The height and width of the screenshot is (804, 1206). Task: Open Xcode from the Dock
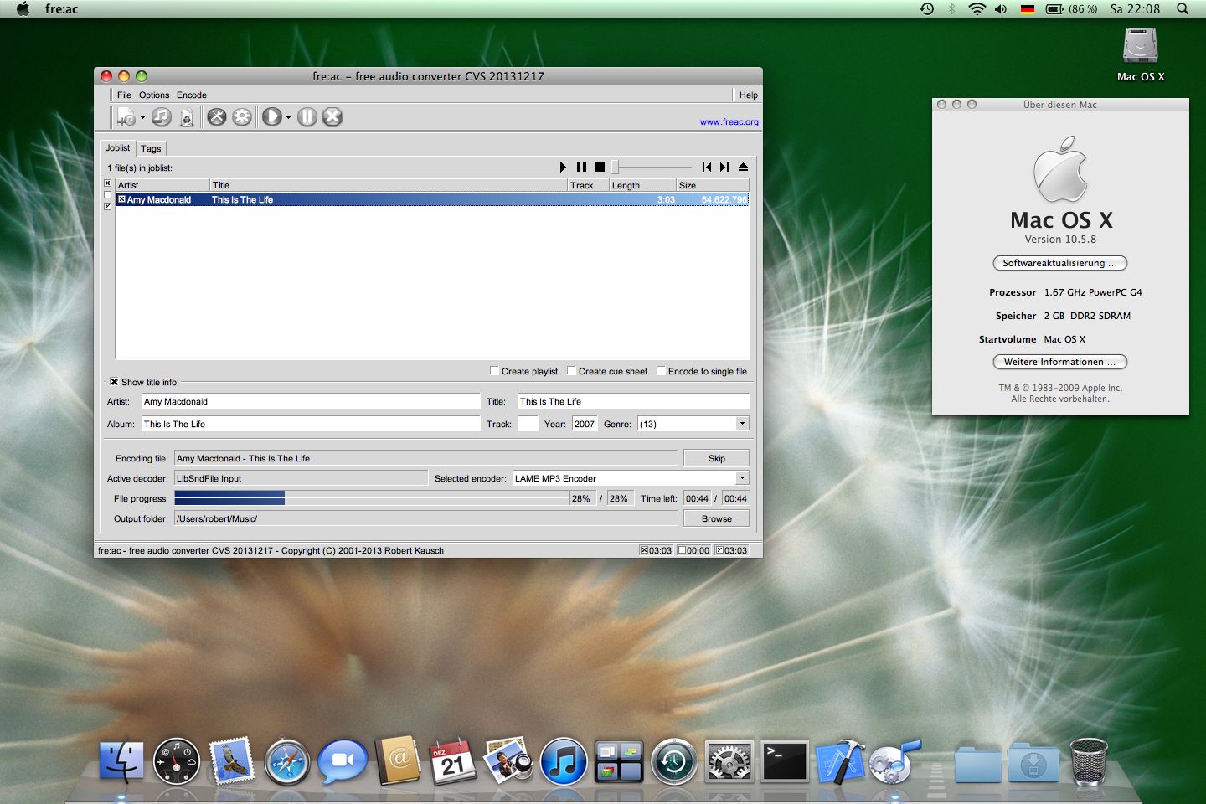coord(840,762)
